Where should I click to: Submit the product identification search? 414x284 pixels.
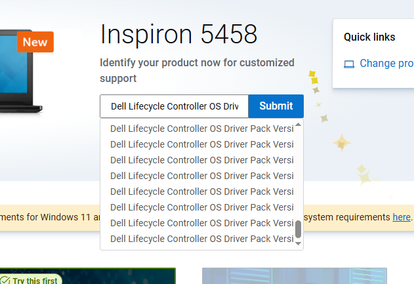pyautogui.click(x=276, y=106)
